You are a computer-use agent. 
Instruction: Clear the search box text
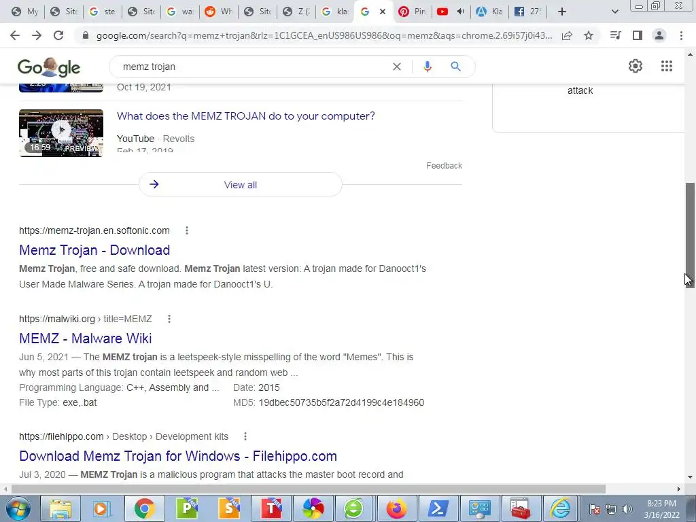pyautogui.click(x=397, y=67)
